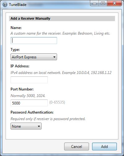Focus the receiver Name text box
Screen dimensions: 124x156
click(x=34, y=41)
